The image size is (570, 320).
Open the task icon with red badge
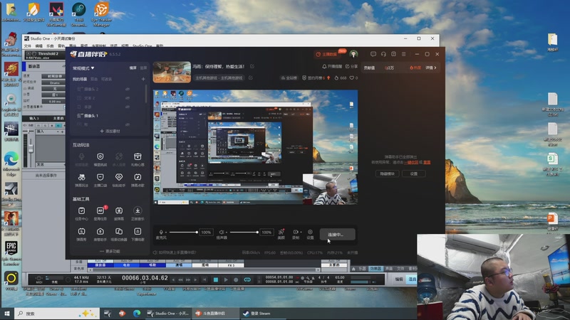(x=100, y=210)
